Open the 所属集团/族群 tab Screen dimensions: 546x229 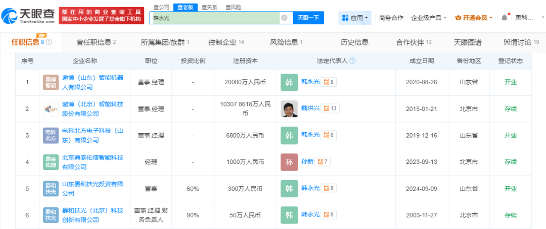[x=165, y=42]
